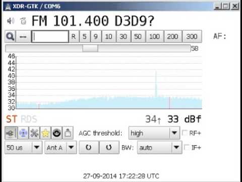Click the 27-09-2014 UTC timestamp
The width and height of the screenshot is (242, 182).
click(x=121, y=176)
